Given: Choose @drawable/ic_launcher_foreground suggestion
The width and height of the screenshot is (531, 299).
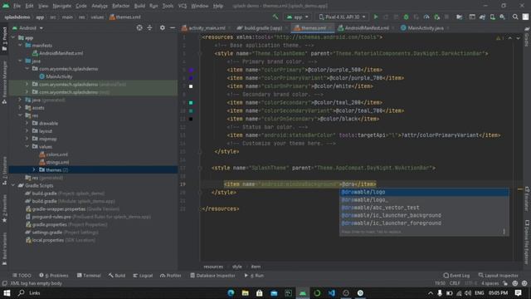Looking at the screenshot, I should pos(424,223).
